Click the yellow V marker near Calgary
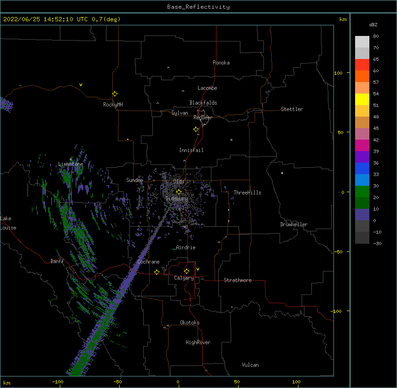 [198, 269]
